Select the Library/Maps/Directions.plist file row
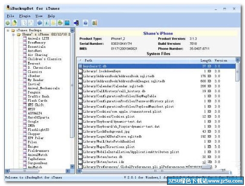The height and width of the screenshot is (186, 245). [157, 147]
